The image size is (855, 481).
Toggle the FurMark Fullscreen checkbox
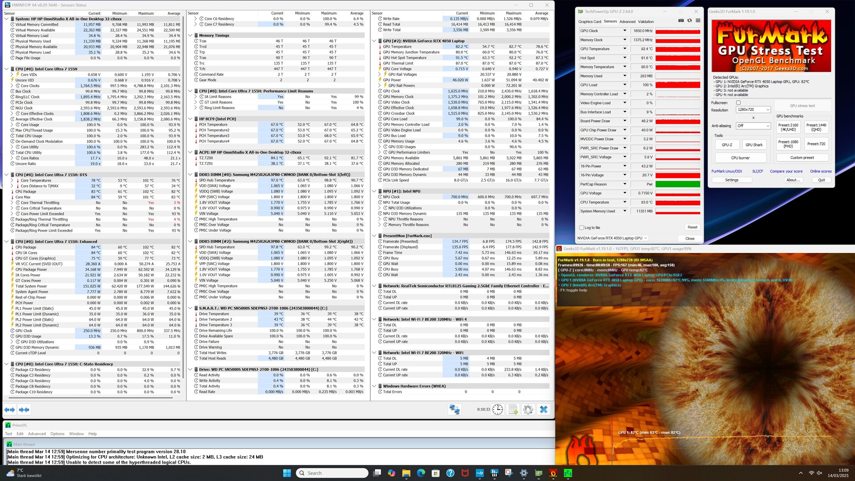(x=738, y=102)
